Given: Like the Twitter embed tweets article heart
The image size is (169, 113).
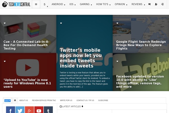Looking at the screenshot, I should point(61,23).
